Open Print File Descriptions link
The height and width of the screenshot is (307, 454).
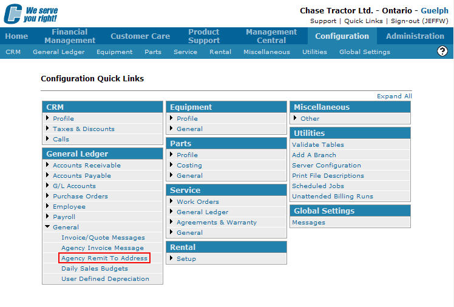click(x=328, y=175)
